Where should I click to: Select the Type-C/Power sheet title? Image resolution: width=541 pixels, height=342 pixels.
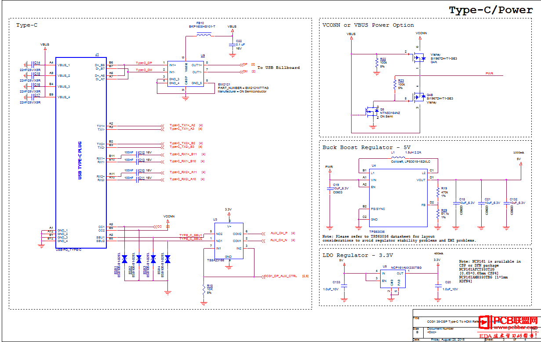(490, 10)
